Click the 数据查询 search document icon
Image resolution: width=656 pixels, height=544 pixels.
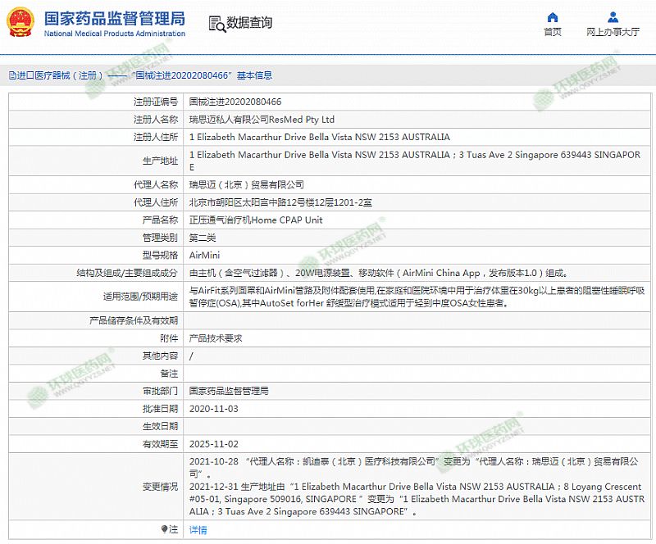[x=215, y=23]
